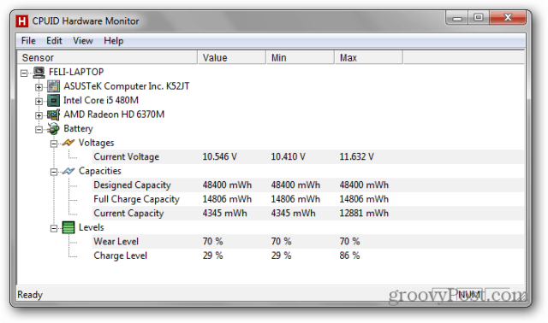Select the Charge Level row
548x323 pixels.
307,255
